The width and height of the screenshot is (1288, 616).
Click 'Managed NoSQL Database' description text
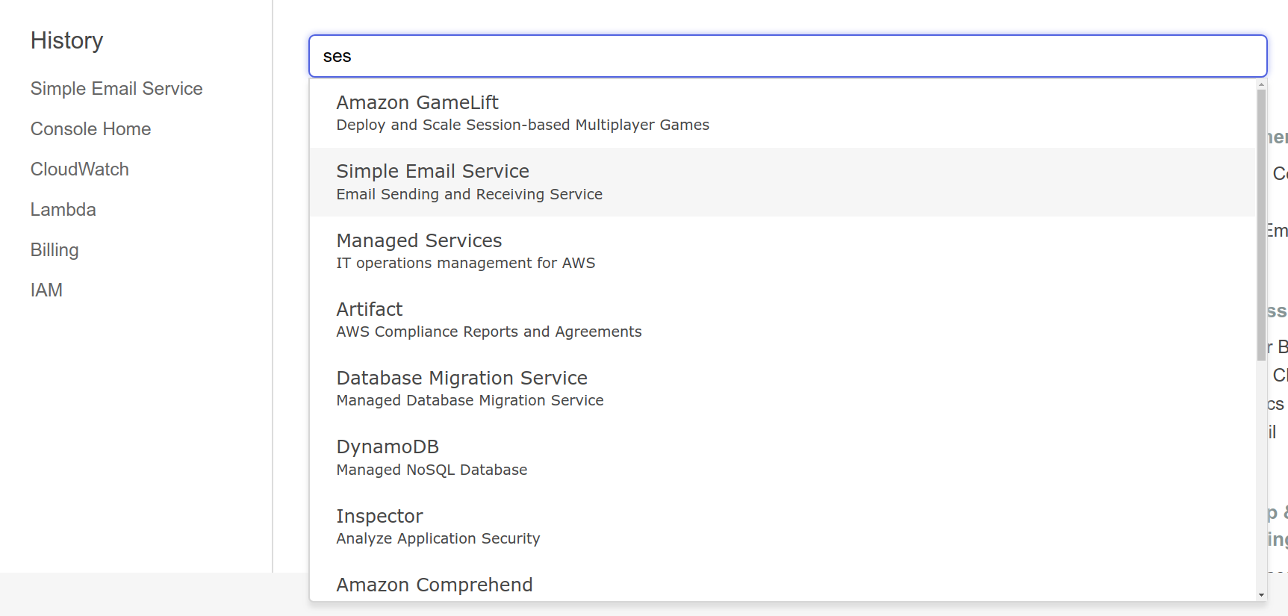pos(432,470)
